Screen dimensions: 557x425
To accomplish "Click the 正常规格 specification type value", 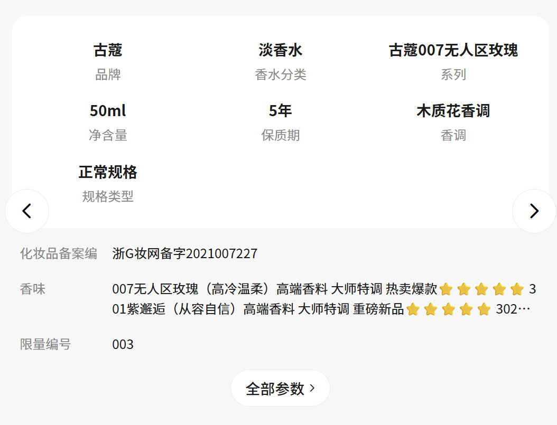I will (x=108, y=172).
